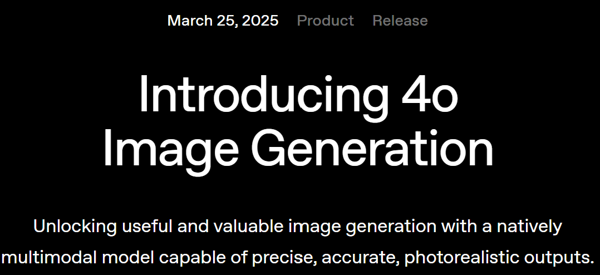Click the word Unlocking in the subtitle
The image size is (600, 275).
[x=75, y=227]
